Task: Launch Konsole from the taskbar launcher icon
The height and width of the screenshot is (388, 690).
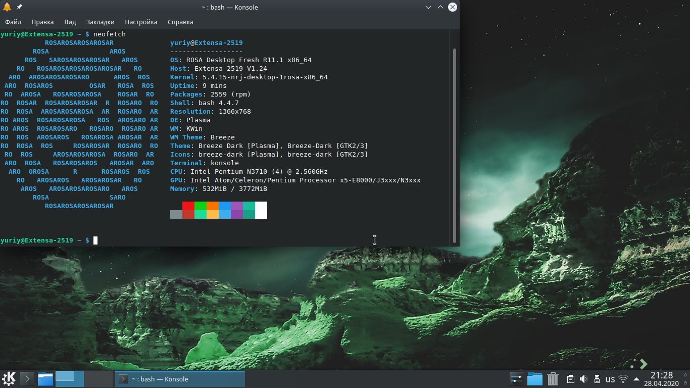Action: (27, 379)
